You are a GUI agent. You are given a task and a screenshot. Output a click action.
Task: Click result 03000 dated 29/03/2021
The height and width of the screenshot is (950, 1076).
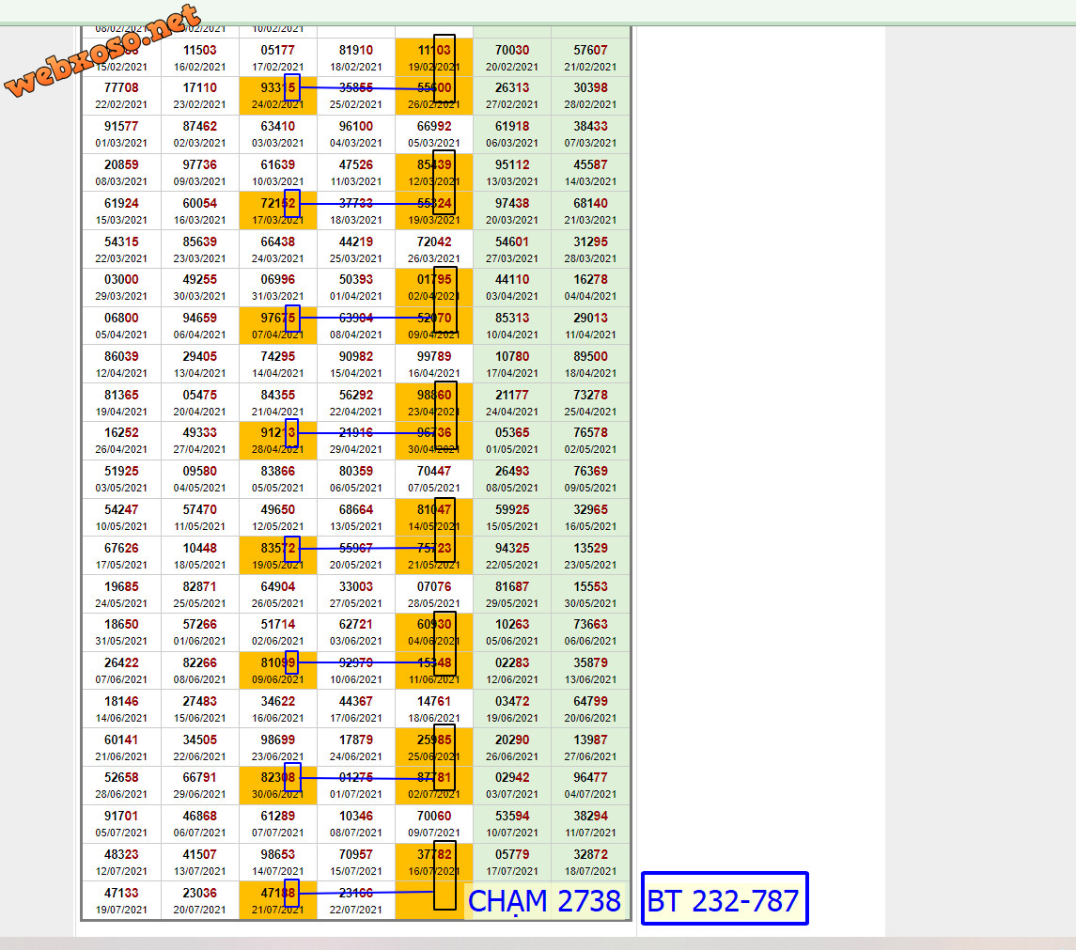pos(121,287)
